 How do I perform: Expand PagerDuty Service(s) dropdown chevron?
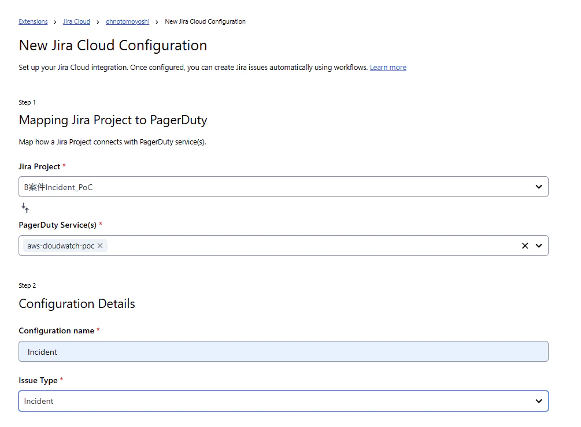(539, 246)
